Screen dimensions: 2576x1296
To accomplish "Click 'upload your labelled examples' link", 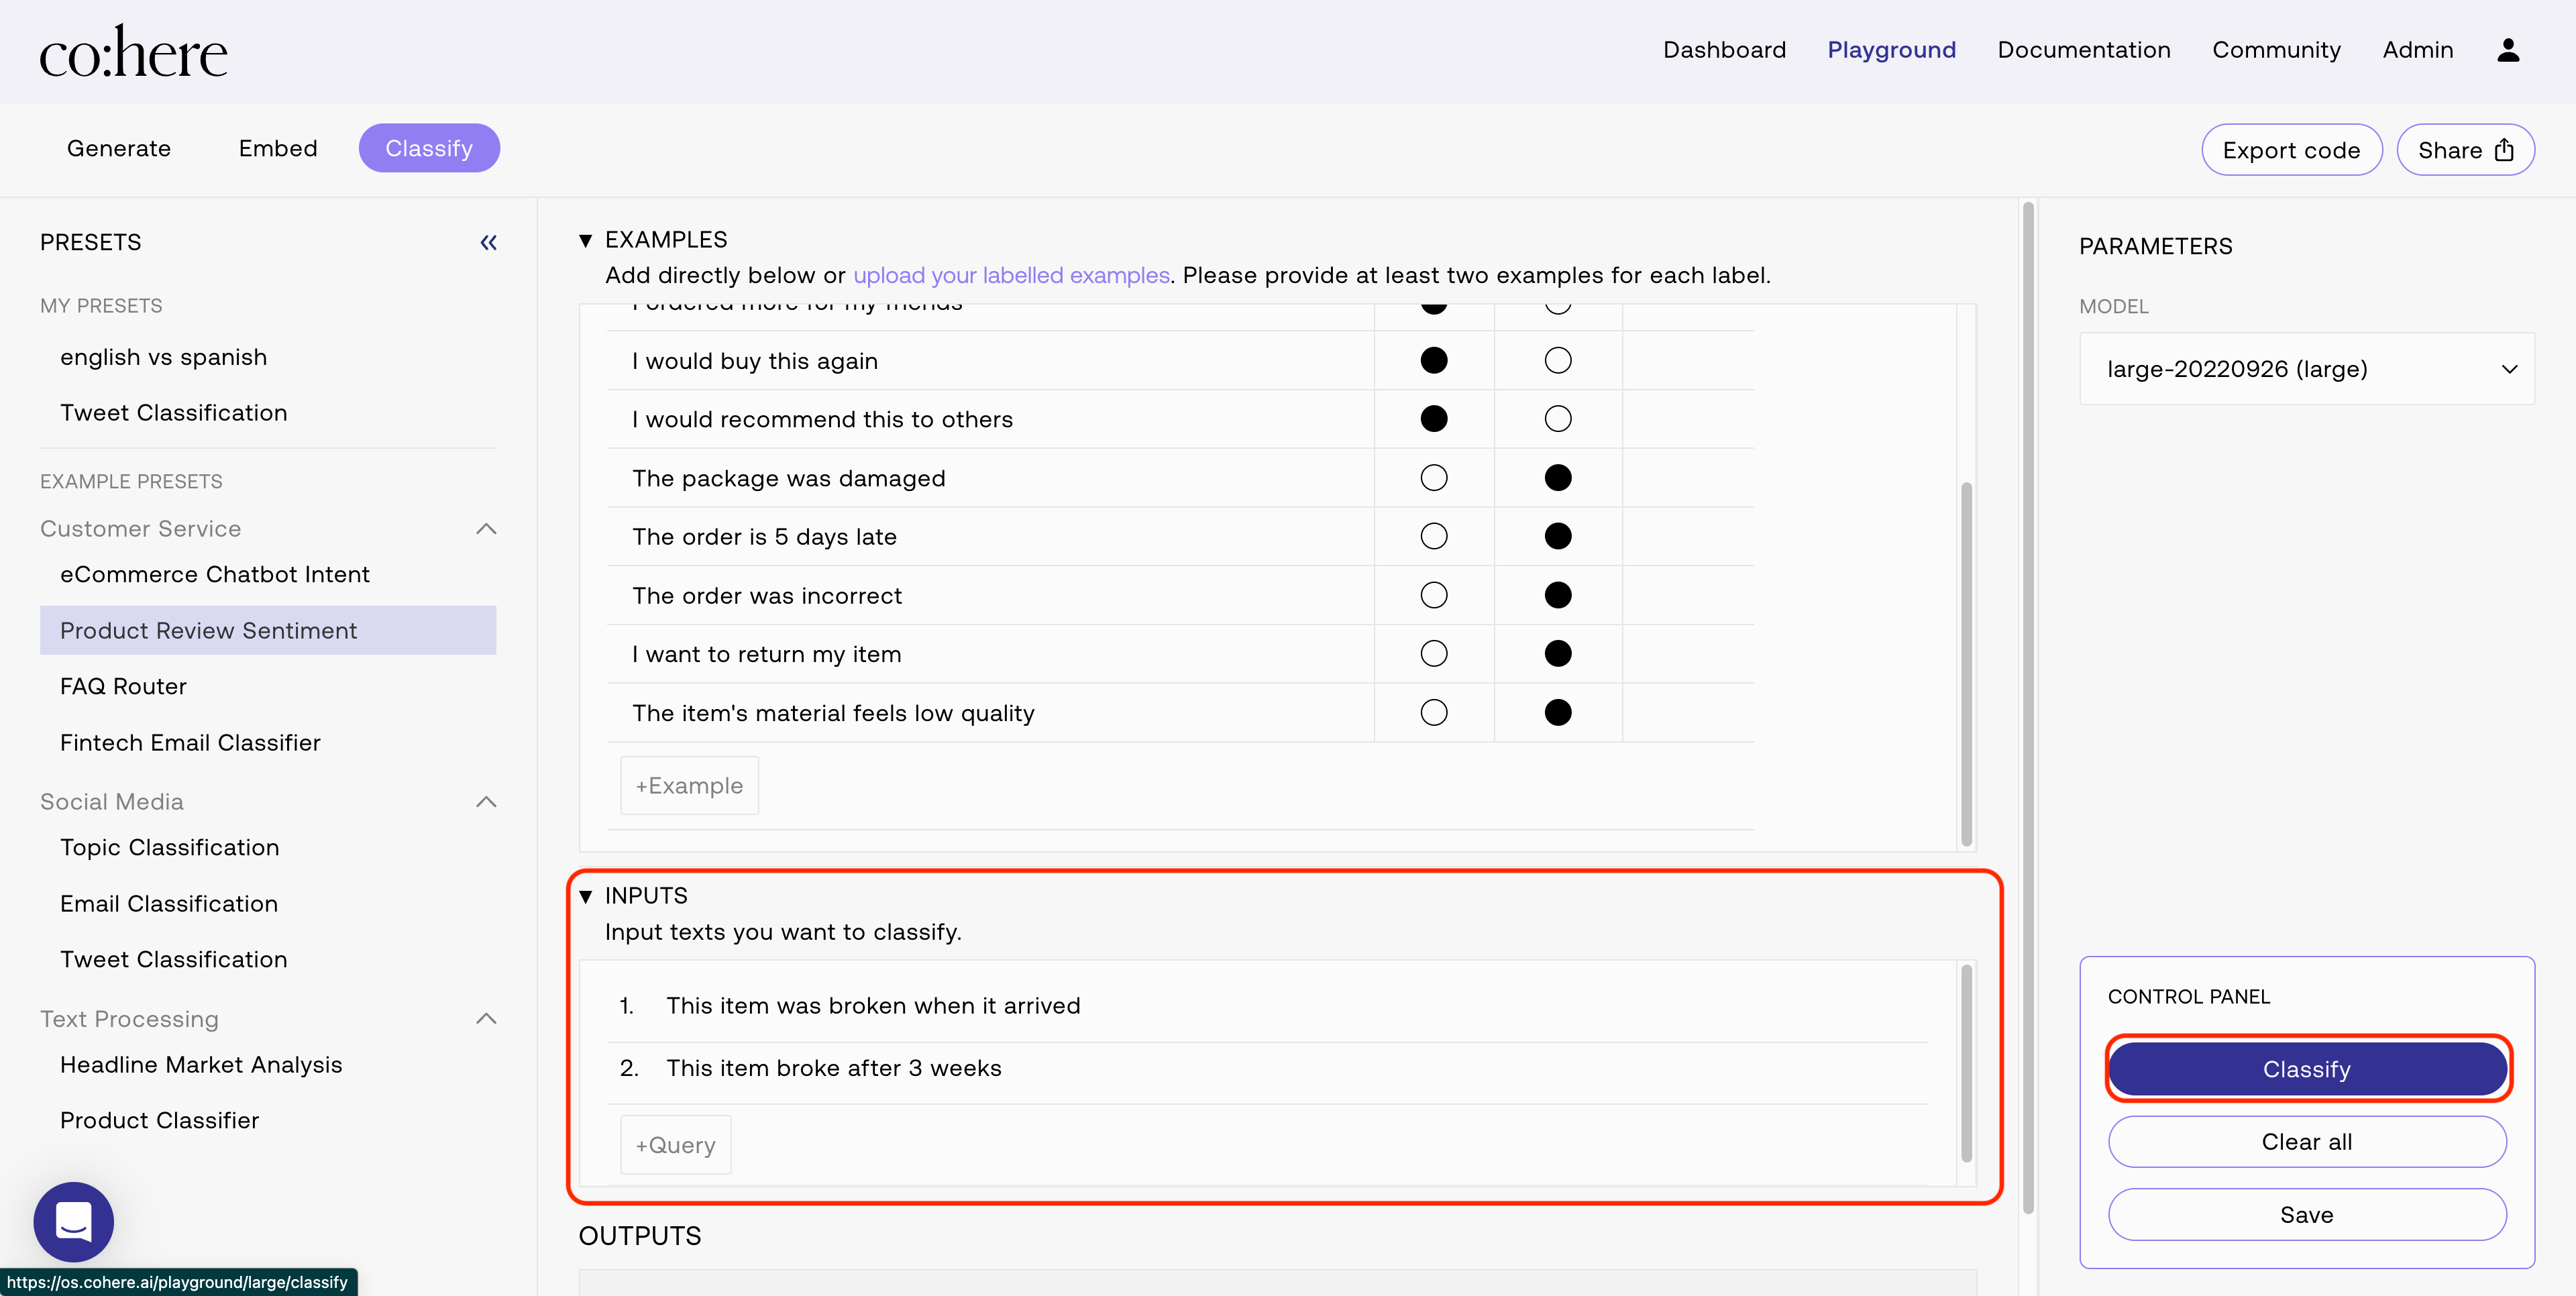I will point(1010,275).
